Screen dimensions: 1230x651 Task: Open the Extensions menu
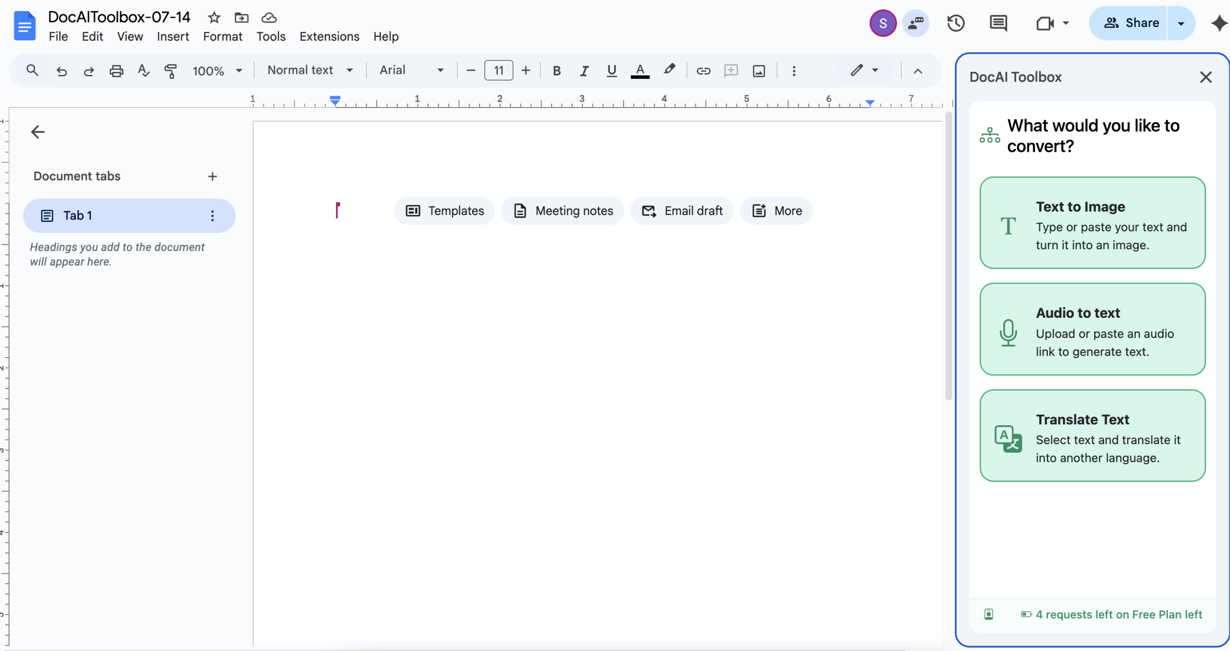point(329,36)
